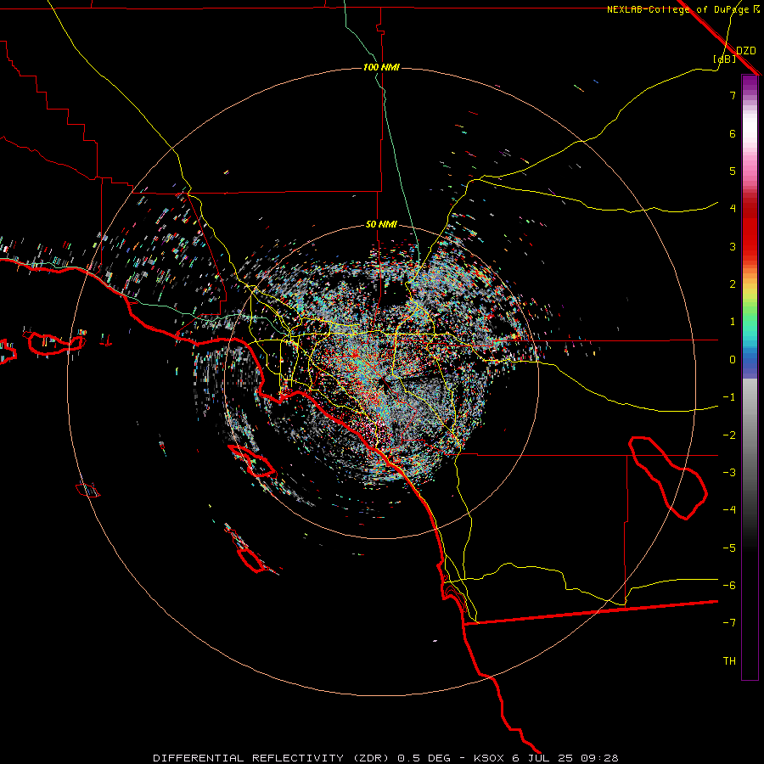The height and width of the screenshot is (764, 764).
Task: Click the DZD product label
Action: pyautogui.click(x=746, y=51)
